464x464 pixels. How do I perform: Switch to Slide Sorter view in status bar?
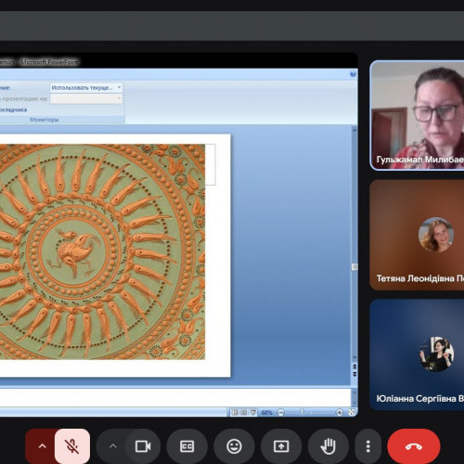coord(244,412)
